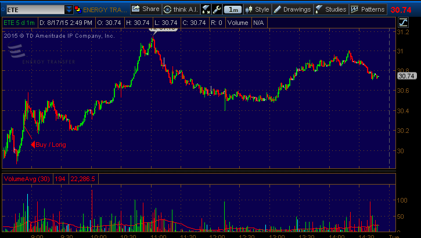Click the 22,286.5 average volume value
Viewport: 421px width, 238px height.
tap(82, 179)
